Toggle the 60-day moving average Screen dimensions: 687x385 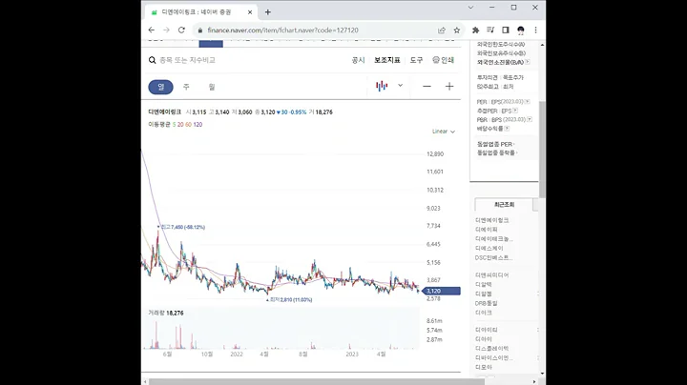[188, 124]
